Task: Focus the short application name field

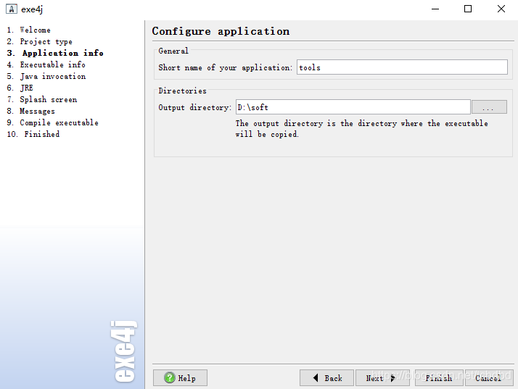Action: coord(402,67)
